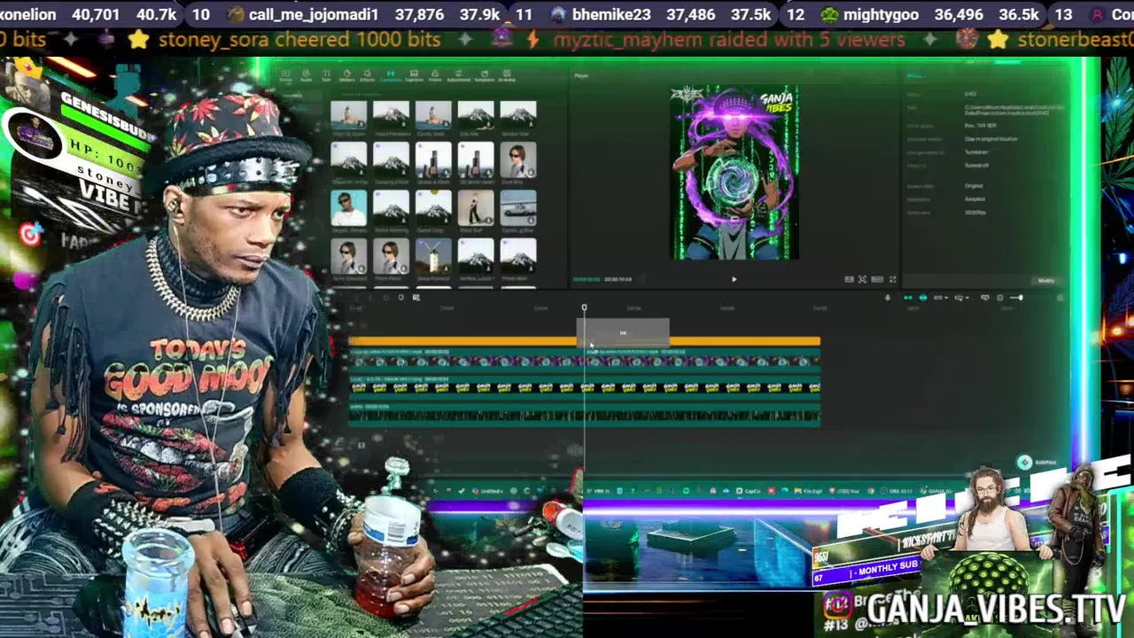This screenshot has width=1134, height=638.
Task: Click the microphone record icon above timeline
Action: pyautogui.click(x=888, y=298)
